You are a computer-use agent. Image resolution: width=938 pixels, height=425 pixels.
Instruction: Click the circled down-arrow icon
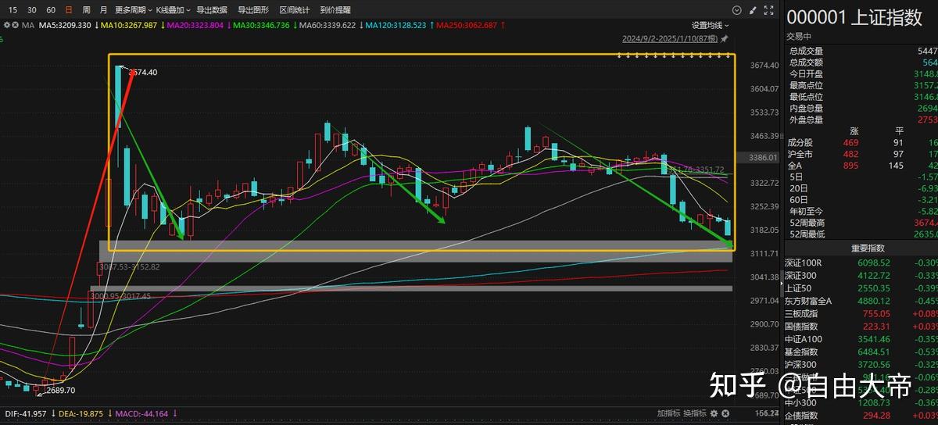736,10
